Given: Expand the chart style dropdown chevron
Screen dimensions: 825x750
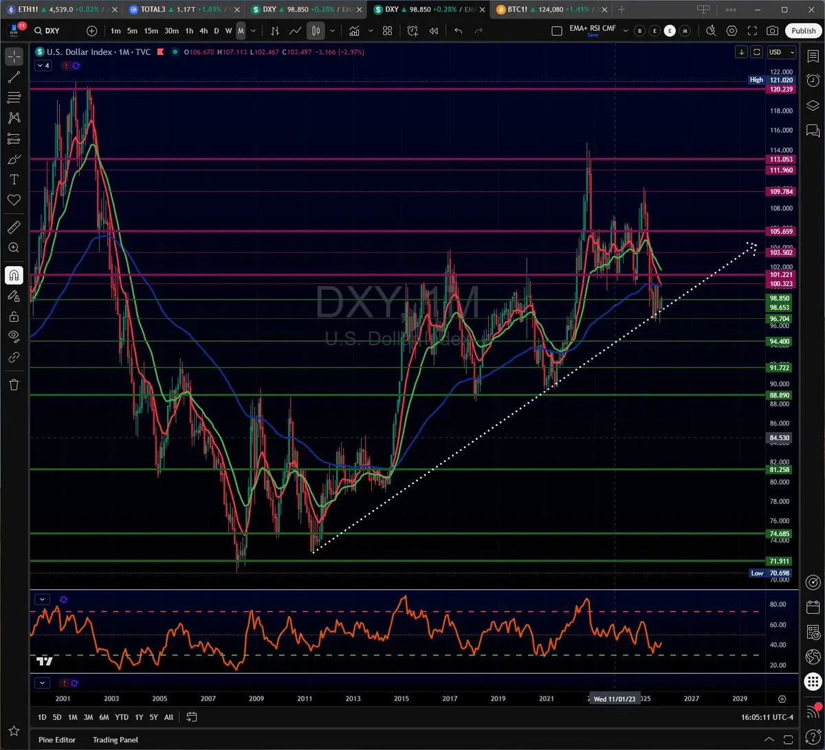Looking at the screenshot, I should pos(333,31).
